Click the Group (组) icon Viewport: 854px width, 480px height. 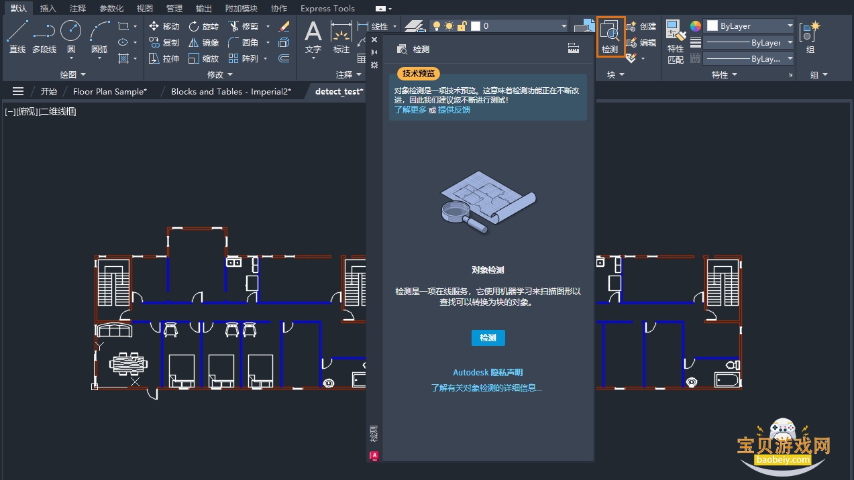810,37
